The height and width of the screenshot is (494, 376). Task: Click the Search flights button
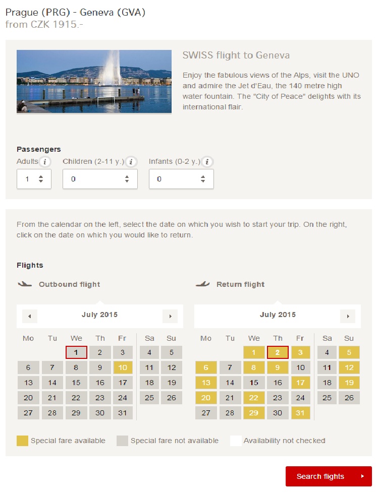(329, 476)
